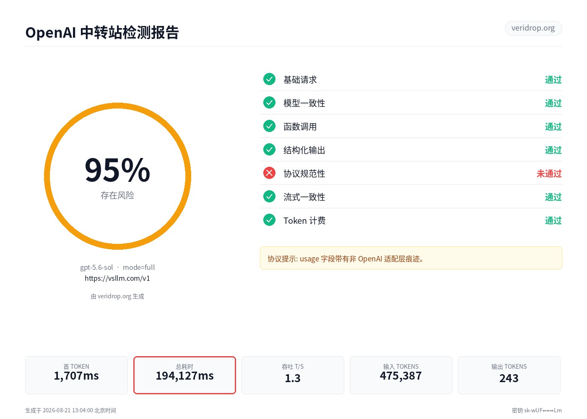The height and width of the screenshot is (419, 587).
Task: Click the green check icon beside 函数调用
Action: point(269,126)
